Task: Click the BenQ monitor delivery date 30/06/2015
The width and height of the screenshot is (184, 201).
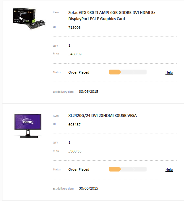Action: [x=88, y=188]
